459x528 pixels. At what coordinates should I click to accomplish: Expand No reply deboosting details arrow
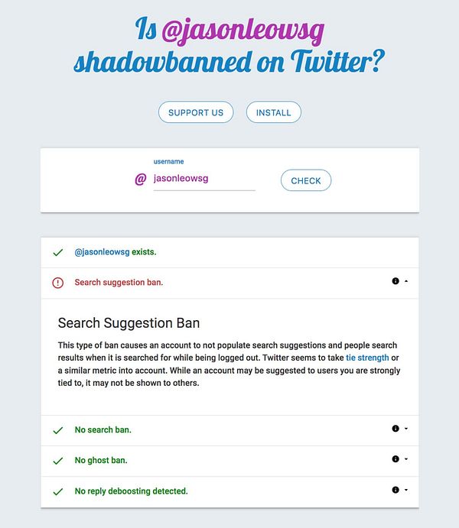(x=406, y=490)
